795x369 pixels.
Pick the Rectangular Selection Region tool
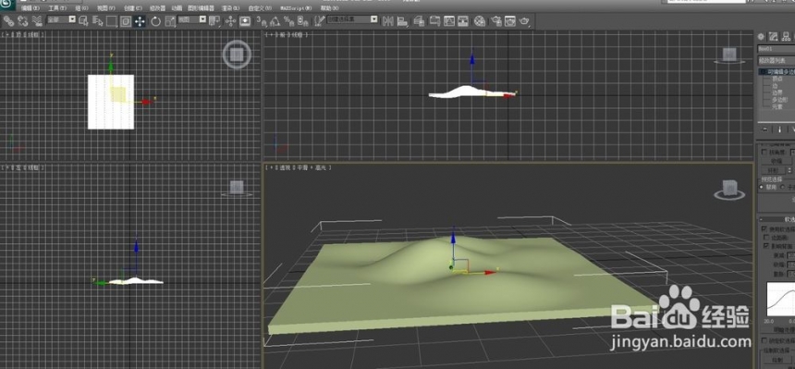(112, 21)
